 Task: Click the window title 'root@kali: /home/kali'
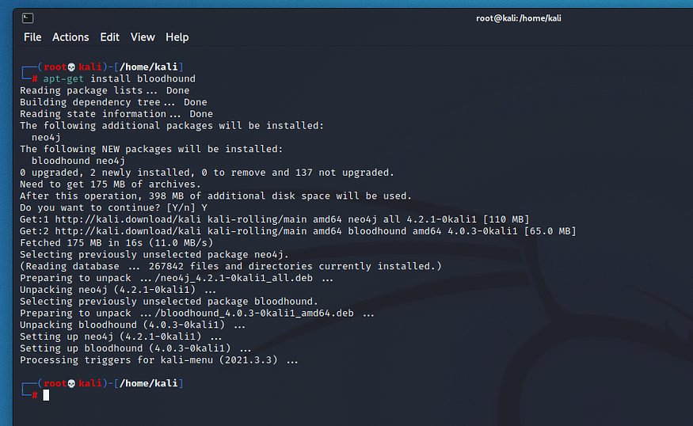tap(519, 18)
